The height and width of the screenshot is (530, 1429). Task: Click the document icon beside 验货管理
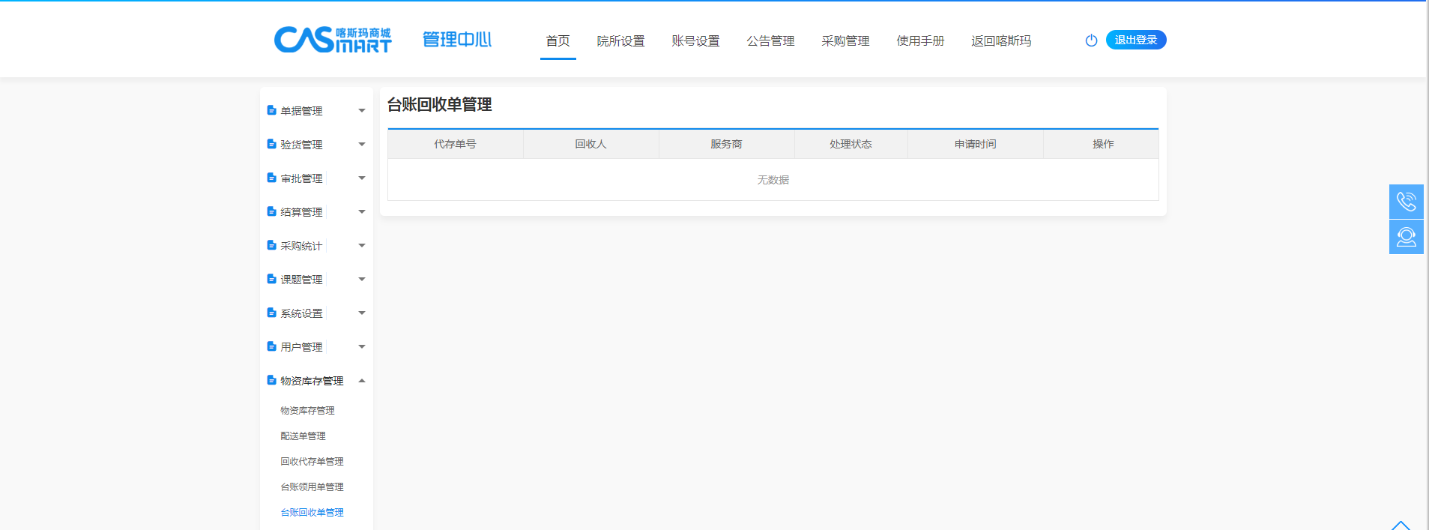pos(272,144)
